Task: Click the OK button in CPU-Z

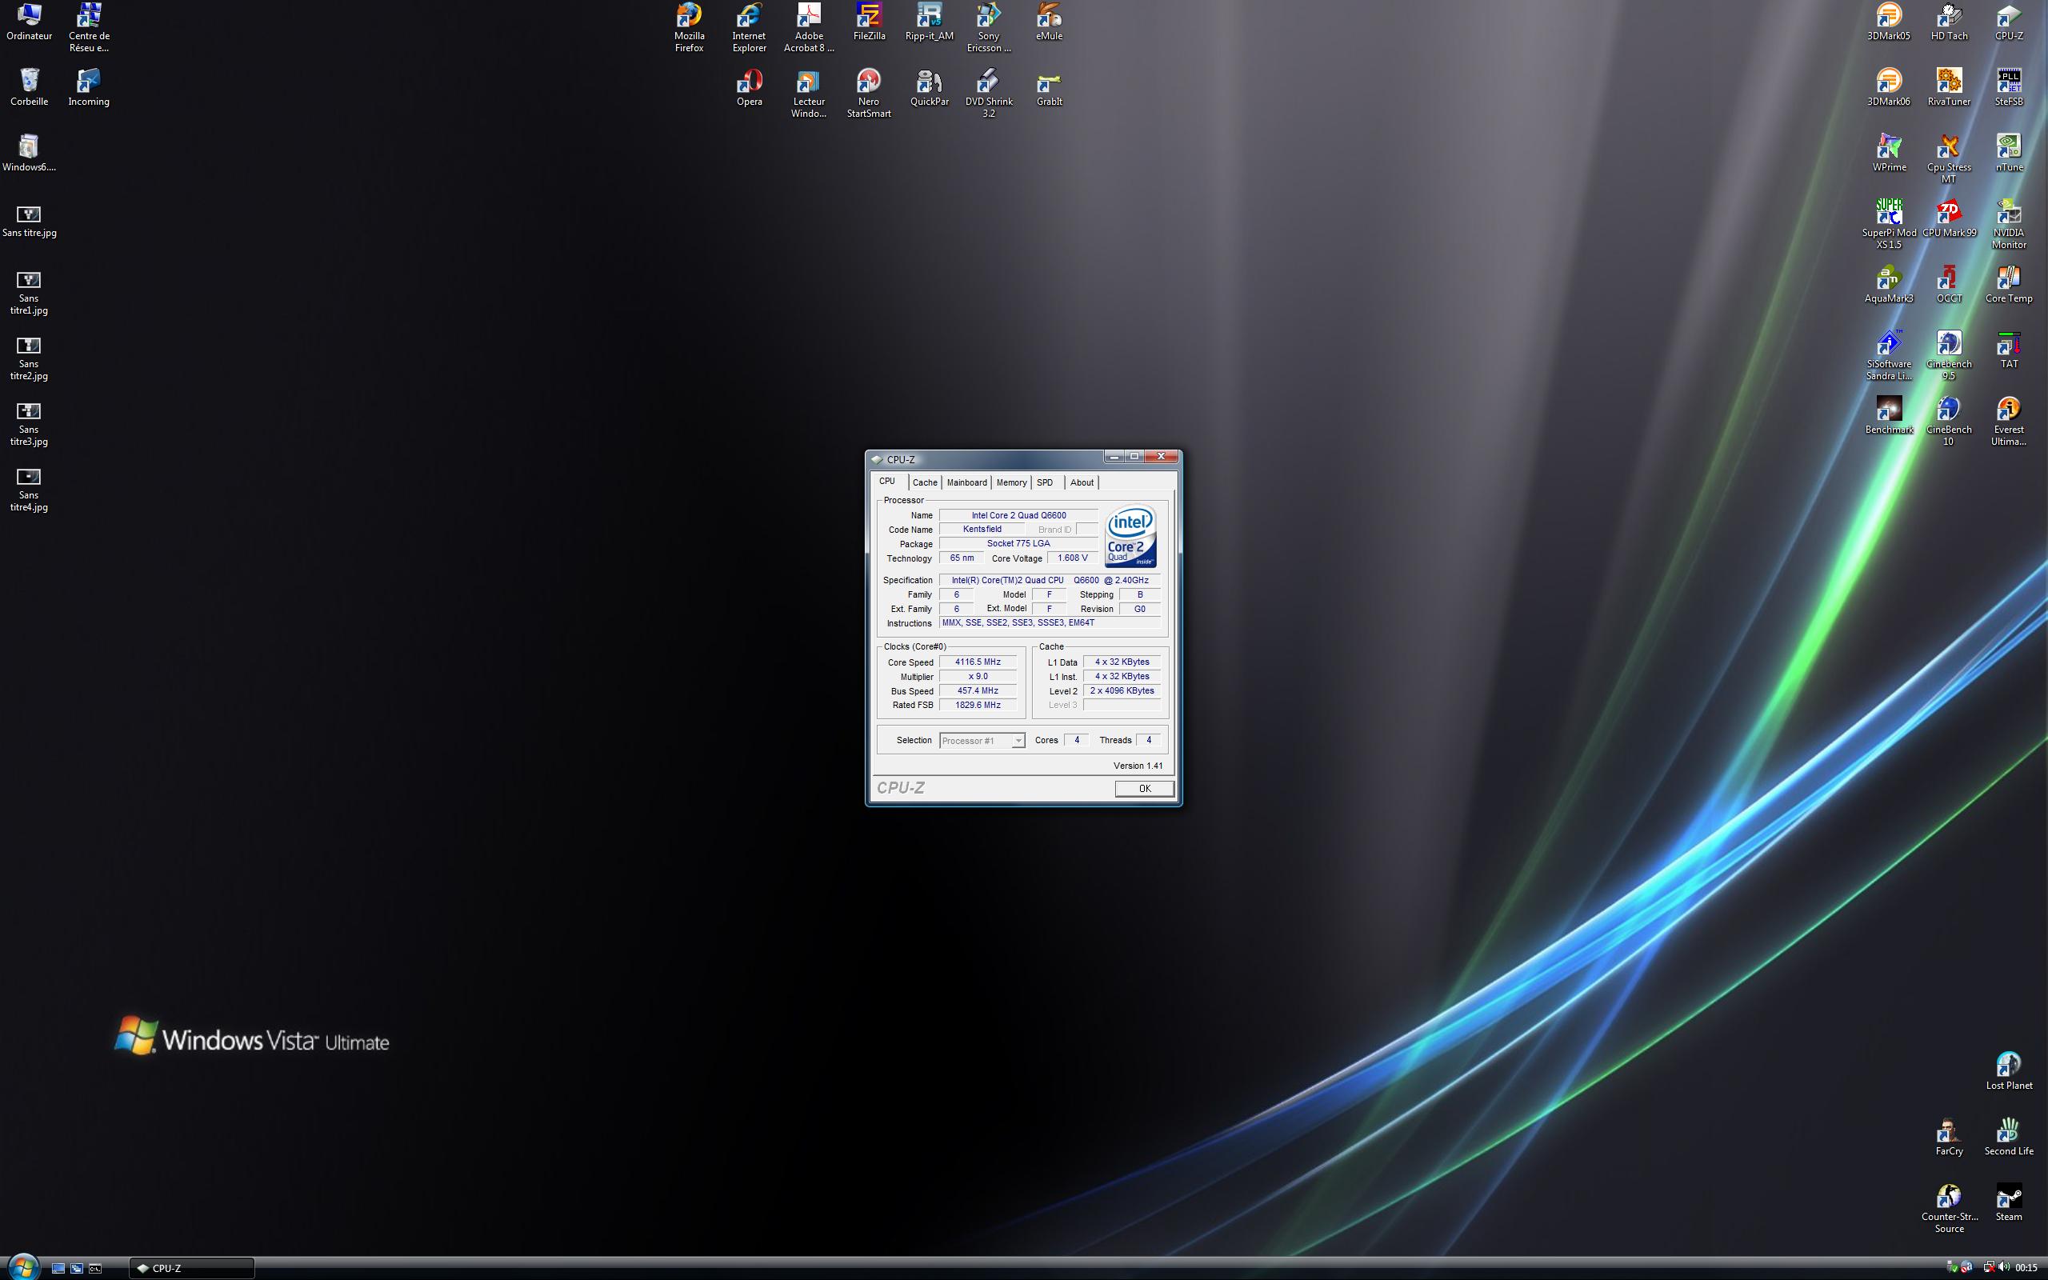Action: (1144, 788)
